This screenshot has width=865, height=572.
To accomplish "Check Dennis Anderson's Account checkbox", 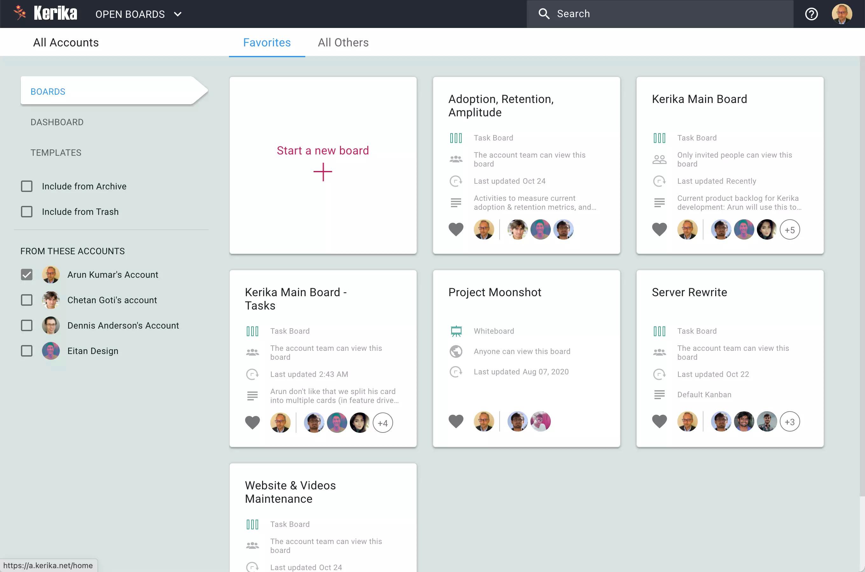I will coord(27,325).
